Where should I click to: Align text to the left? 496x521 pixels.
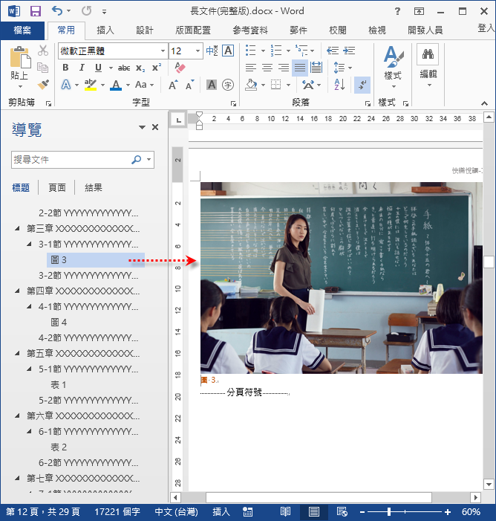[x=251, y=68]
